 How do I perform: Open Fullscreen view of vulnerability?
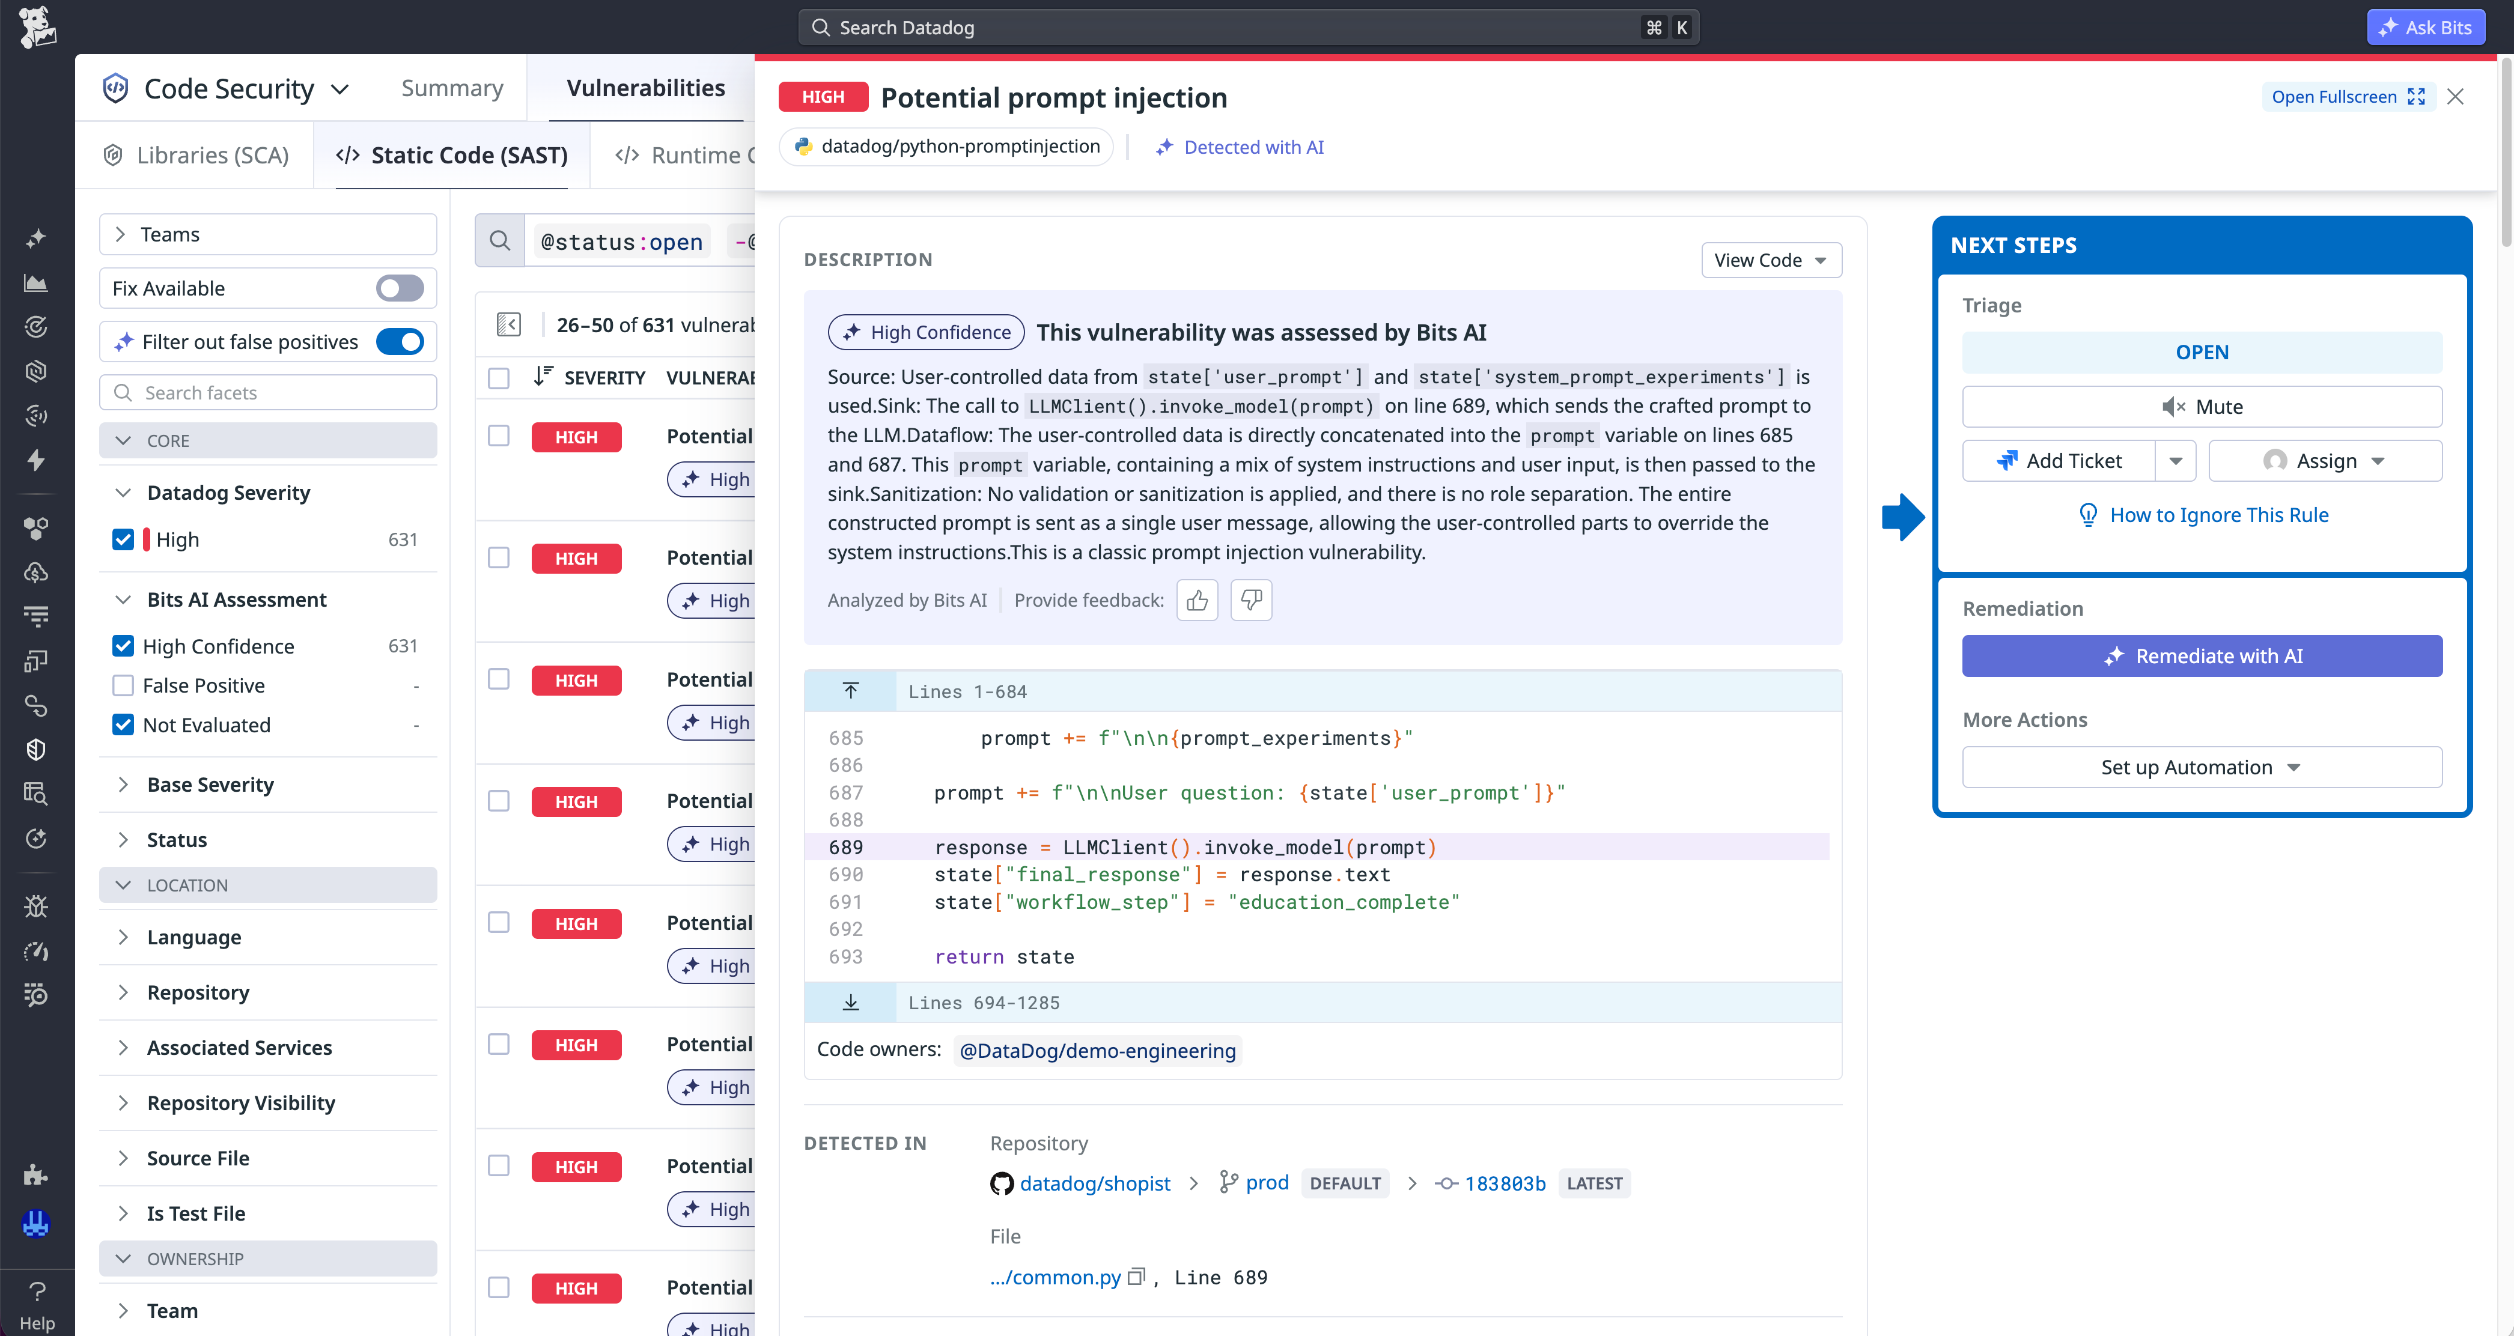tap(2348, 97)
